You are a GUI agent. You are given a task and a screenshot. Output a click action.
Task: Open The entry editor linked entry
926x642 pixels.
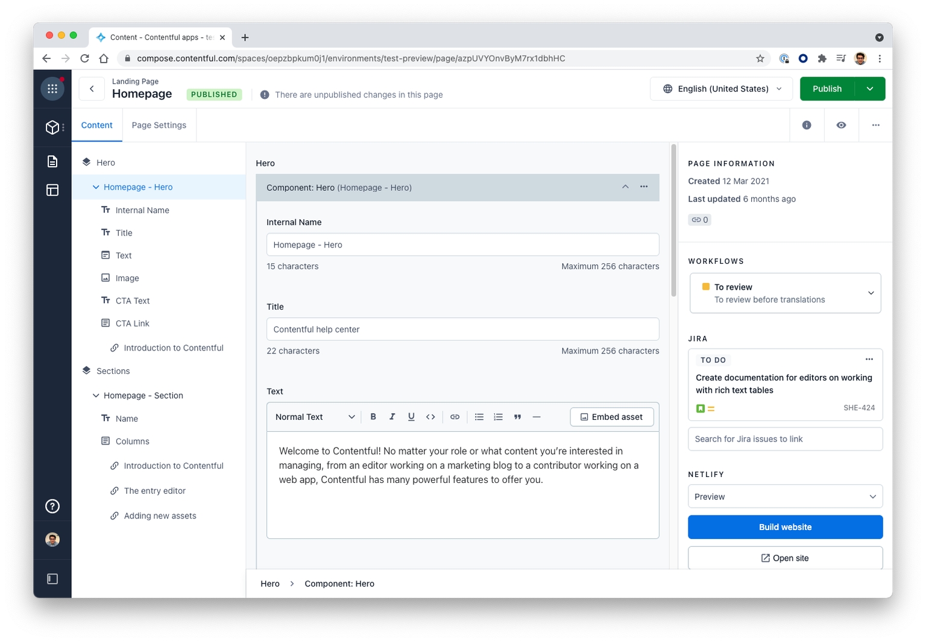pyautogui.click(x=155, y=491)
